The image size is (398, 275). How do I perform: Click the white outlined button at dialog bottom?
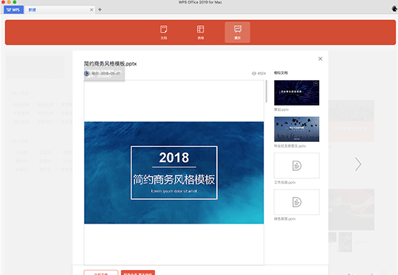point(101,273)
